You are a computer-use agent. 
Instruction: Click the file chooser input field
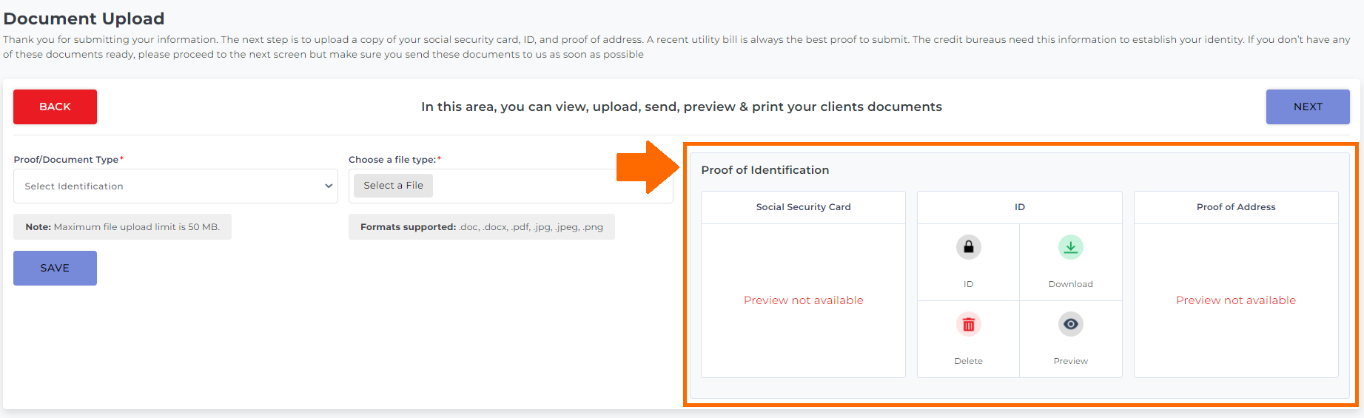click(x=511, y=186)
